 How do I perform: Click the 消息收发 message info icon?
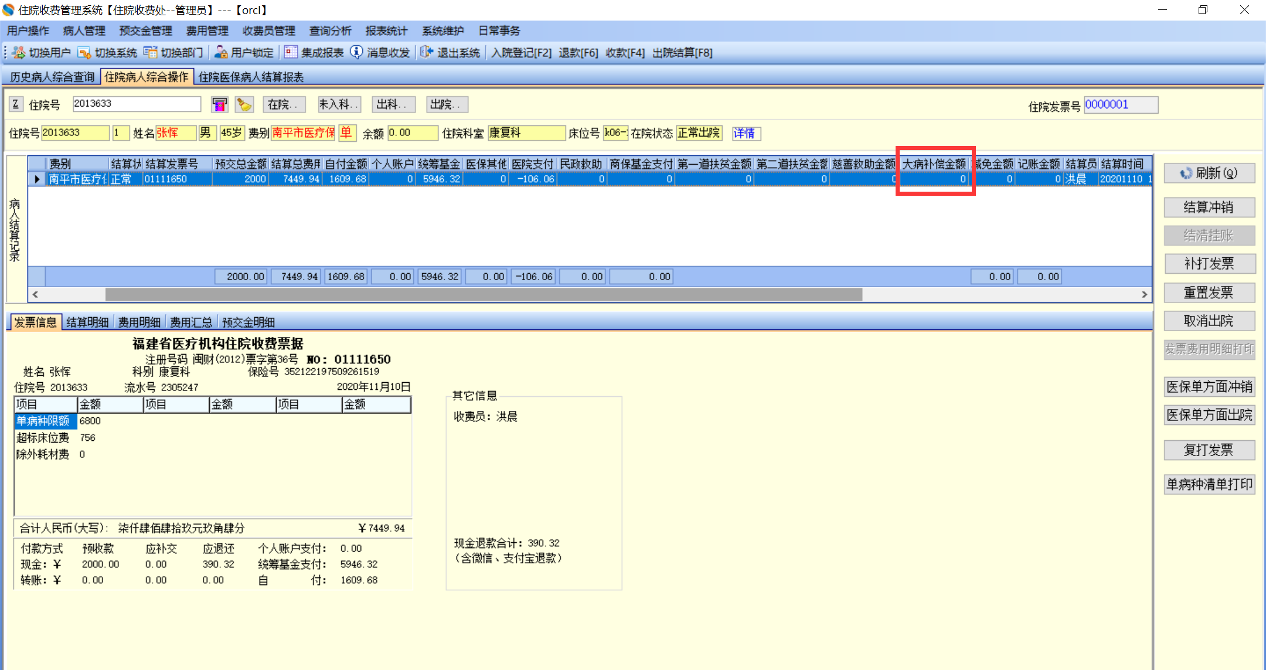click(x=356, y=53)
